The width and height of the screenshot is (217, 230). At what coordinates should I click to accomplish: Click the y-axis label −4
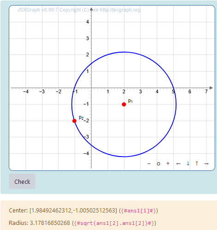tap(86, 153)
